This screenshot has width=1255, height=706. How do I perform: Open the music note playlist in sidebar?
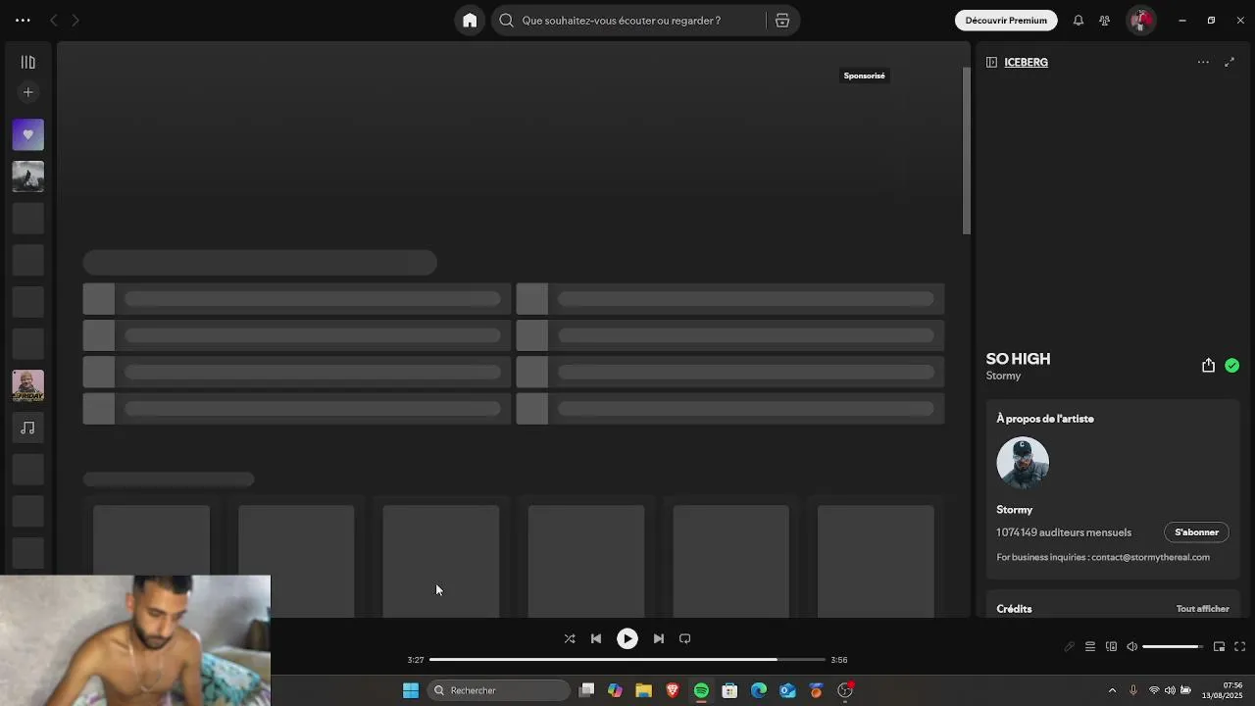tap(27, 428)
